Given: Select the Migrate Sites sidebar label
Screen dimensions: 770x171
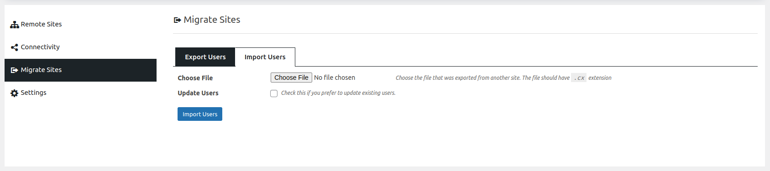Looking at the screenshot, I should coord(41,70).
